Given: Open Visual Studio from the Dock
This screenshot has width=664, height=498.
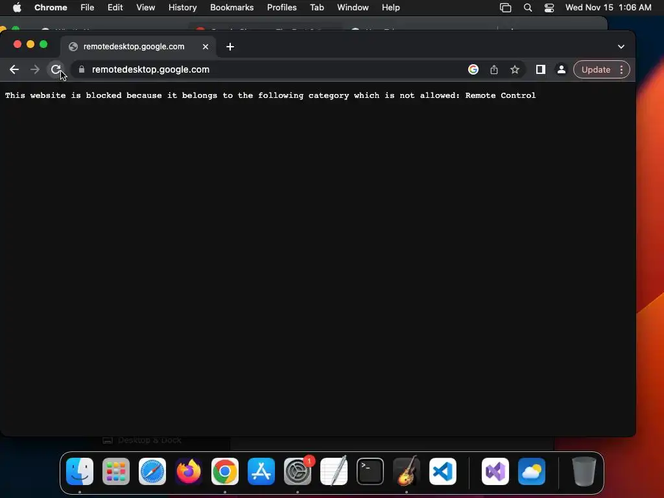Looking at the screenshot, I should coord(495,471).
